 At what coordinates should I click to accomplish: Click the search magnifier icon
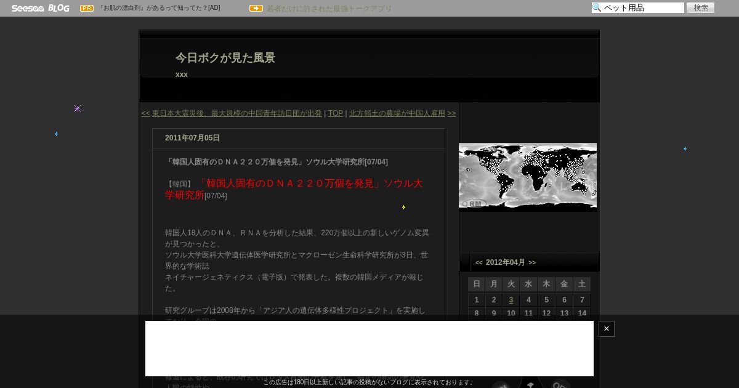(x=597, y=8)
